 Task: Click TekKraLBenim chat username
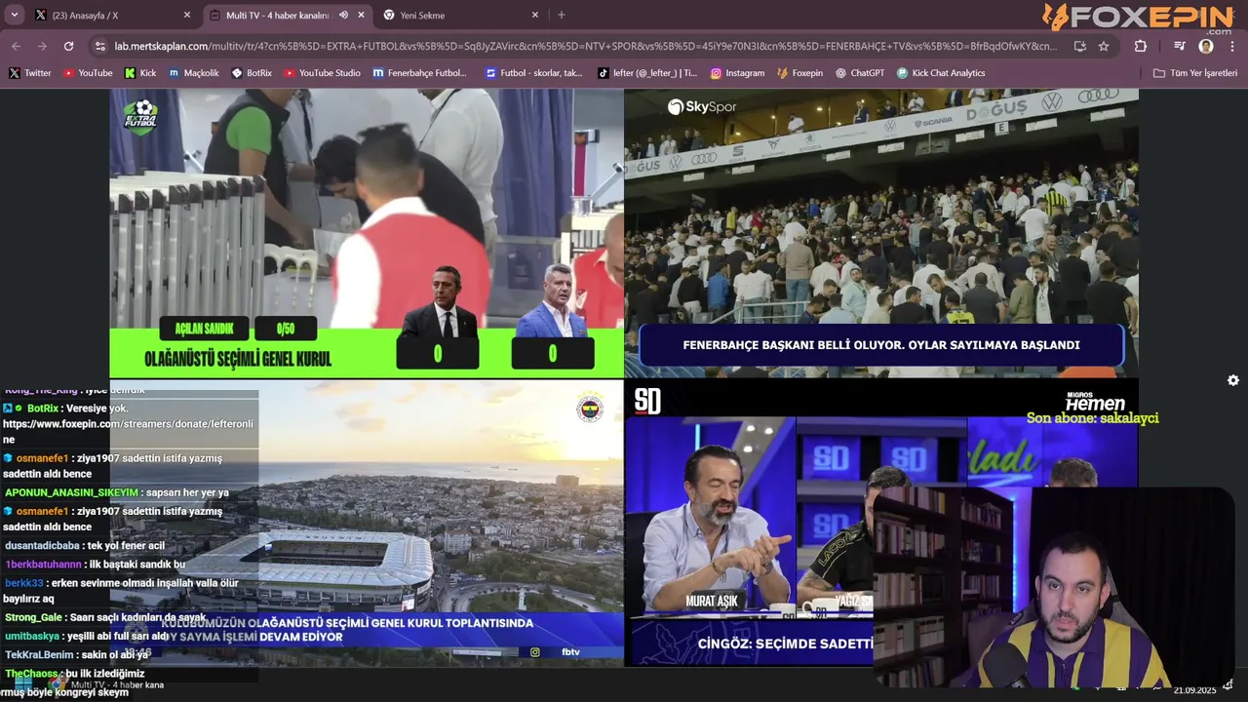pyautogui.click(x=39, y=654)
